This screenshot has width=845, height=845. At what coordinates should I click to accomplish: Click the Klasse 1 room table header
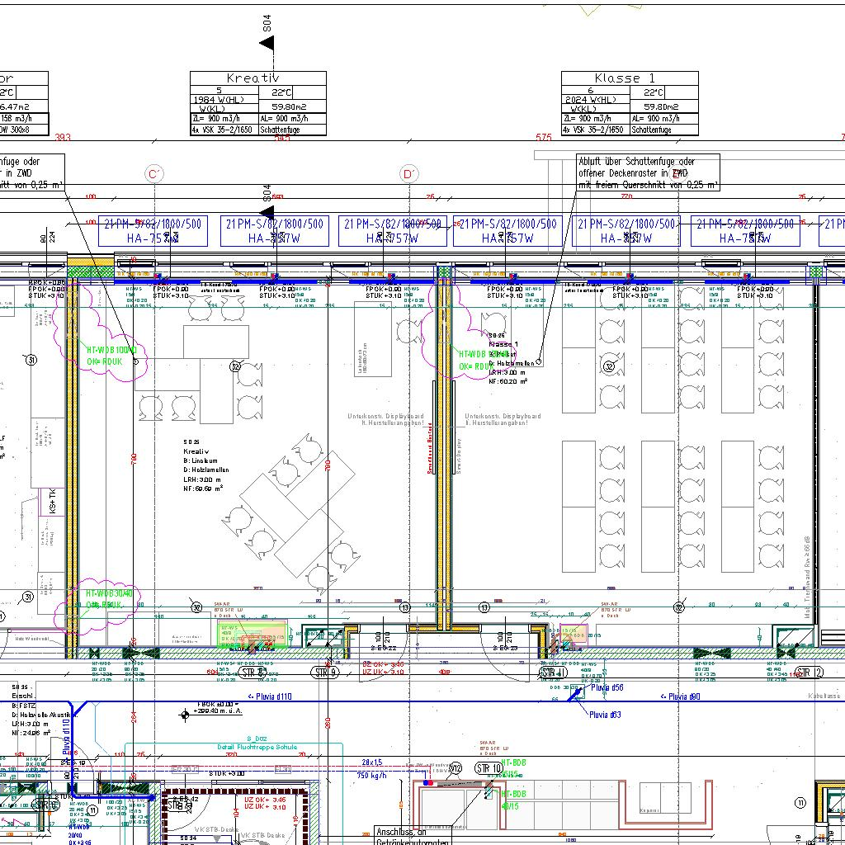pyautogui.click(x=630, y=78)
